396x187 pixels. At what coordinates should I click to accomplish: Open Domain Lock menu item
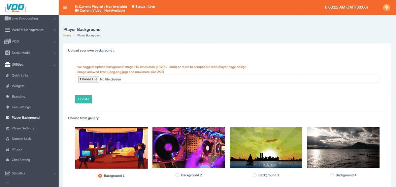point(21,139)
